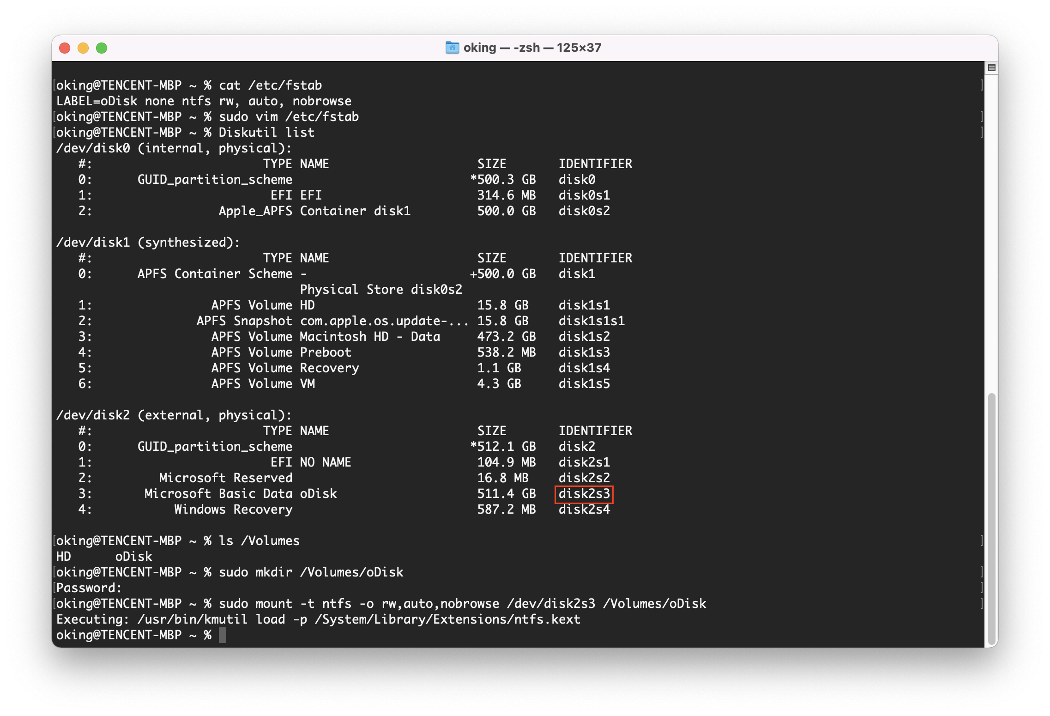
Task: Click the '4.3 GB' size value
Action: [499, 384]
